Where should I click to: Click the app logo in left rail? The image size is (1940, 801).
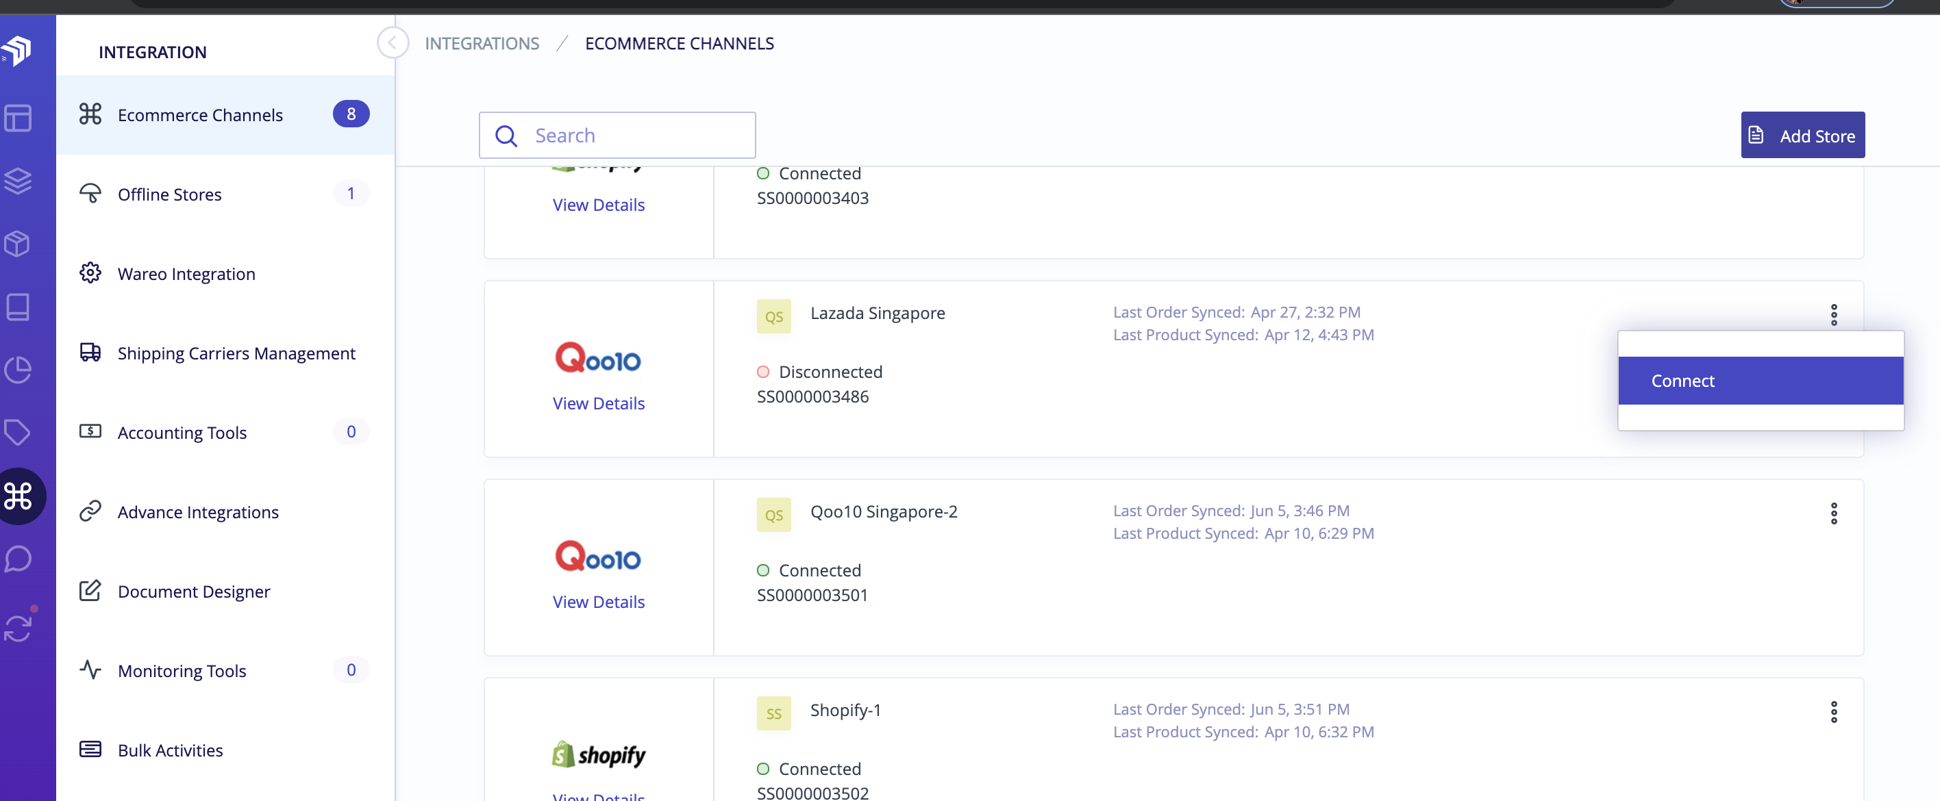click(x=16, y=51)
